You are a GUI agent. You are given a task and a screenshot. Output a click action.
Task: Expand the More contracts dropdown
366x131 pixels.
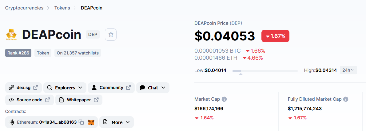coord(117,122)
